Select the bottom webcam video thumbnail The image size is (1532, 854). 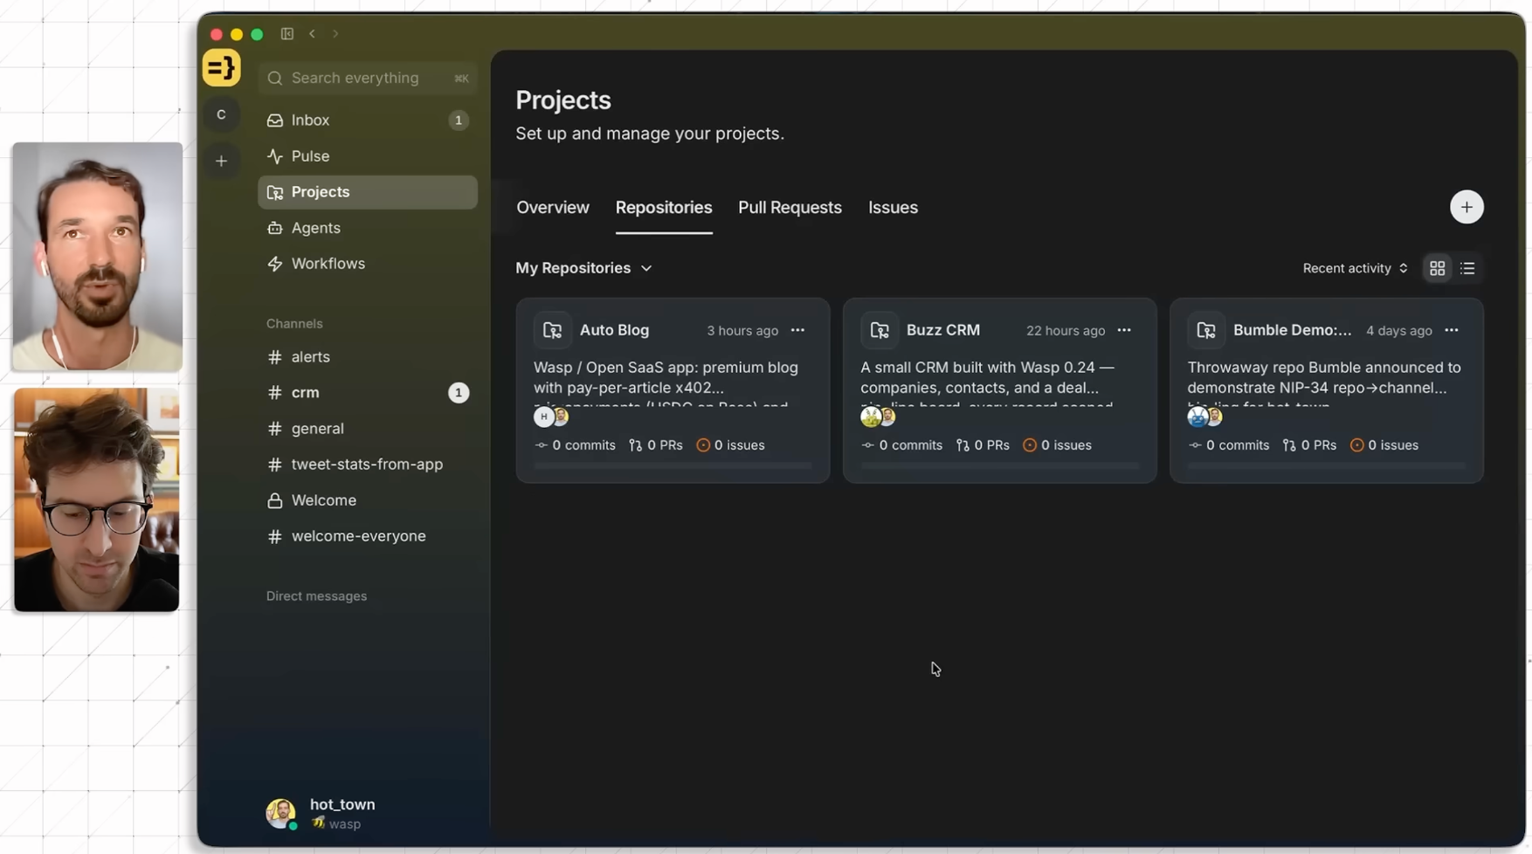tap(97, 499)
